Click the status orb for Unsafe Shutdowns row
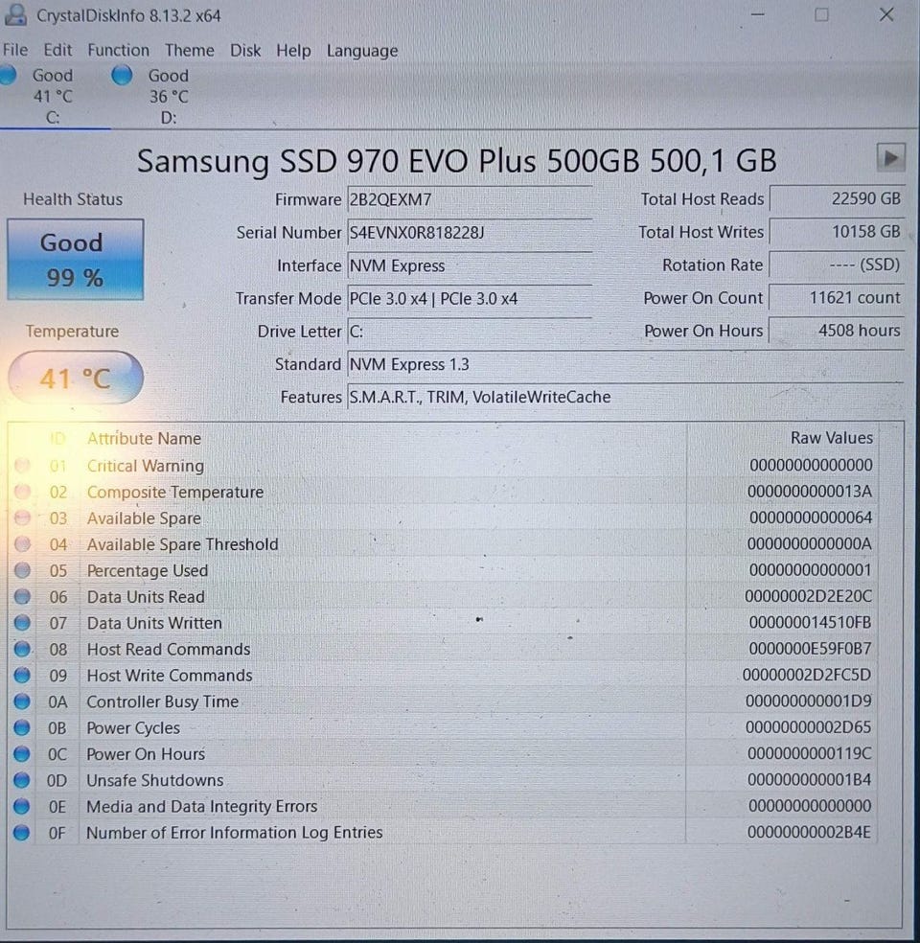Image resolution: width=920 pixels, height=943 pixels. point(22,780)
